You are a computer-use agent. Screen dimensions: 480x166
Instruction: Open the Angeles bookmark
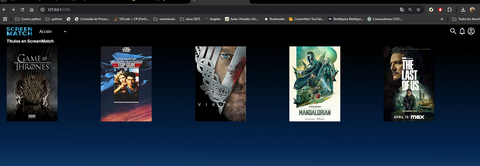[213, 19]
